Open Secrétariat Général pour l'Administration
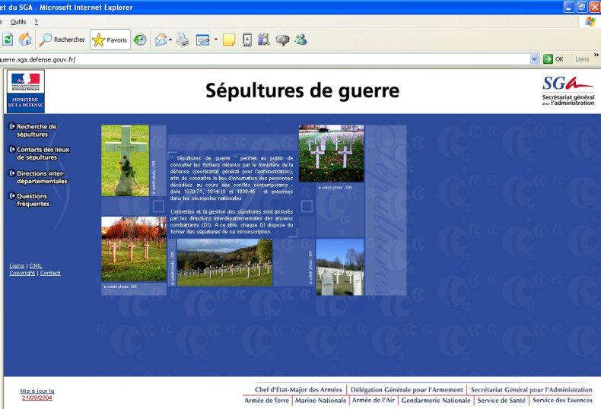The height and width of the screenshot is (409, 601). click(531, 389)
